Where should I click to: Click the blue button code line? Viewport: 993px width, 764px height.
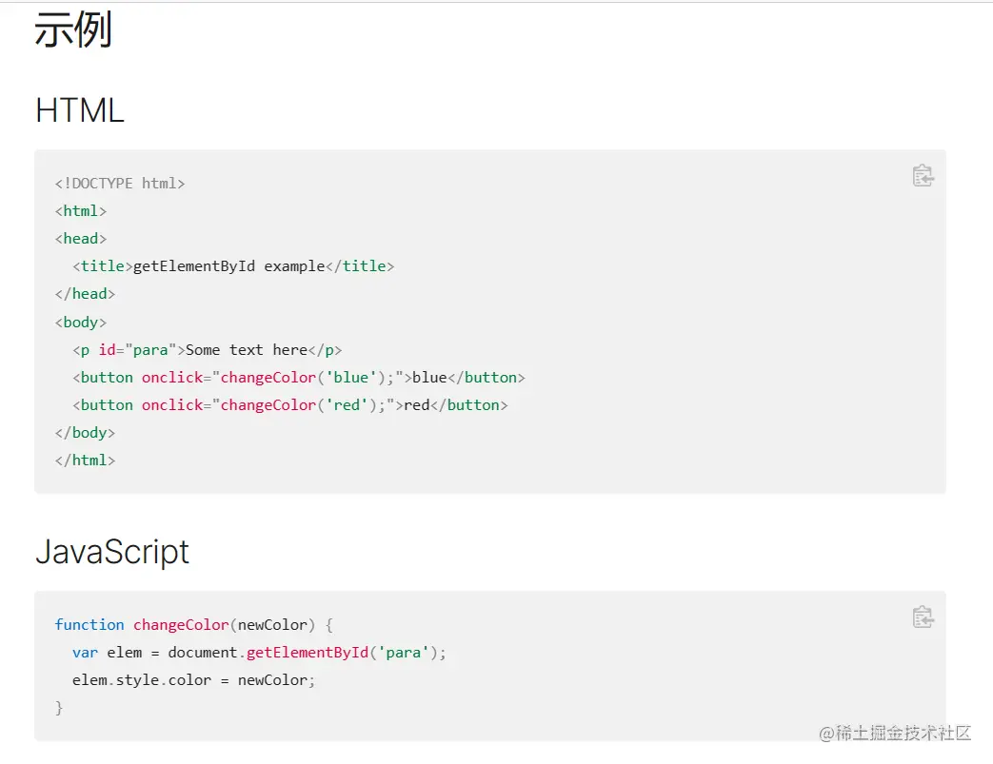298,378
